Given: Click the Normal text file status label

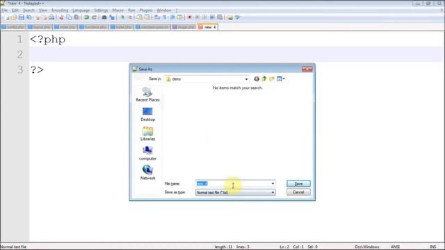Looking at the screenshot, I should click(13, 247).
